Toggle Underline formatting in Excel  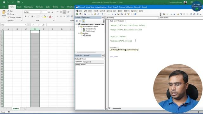click(32, 16)
